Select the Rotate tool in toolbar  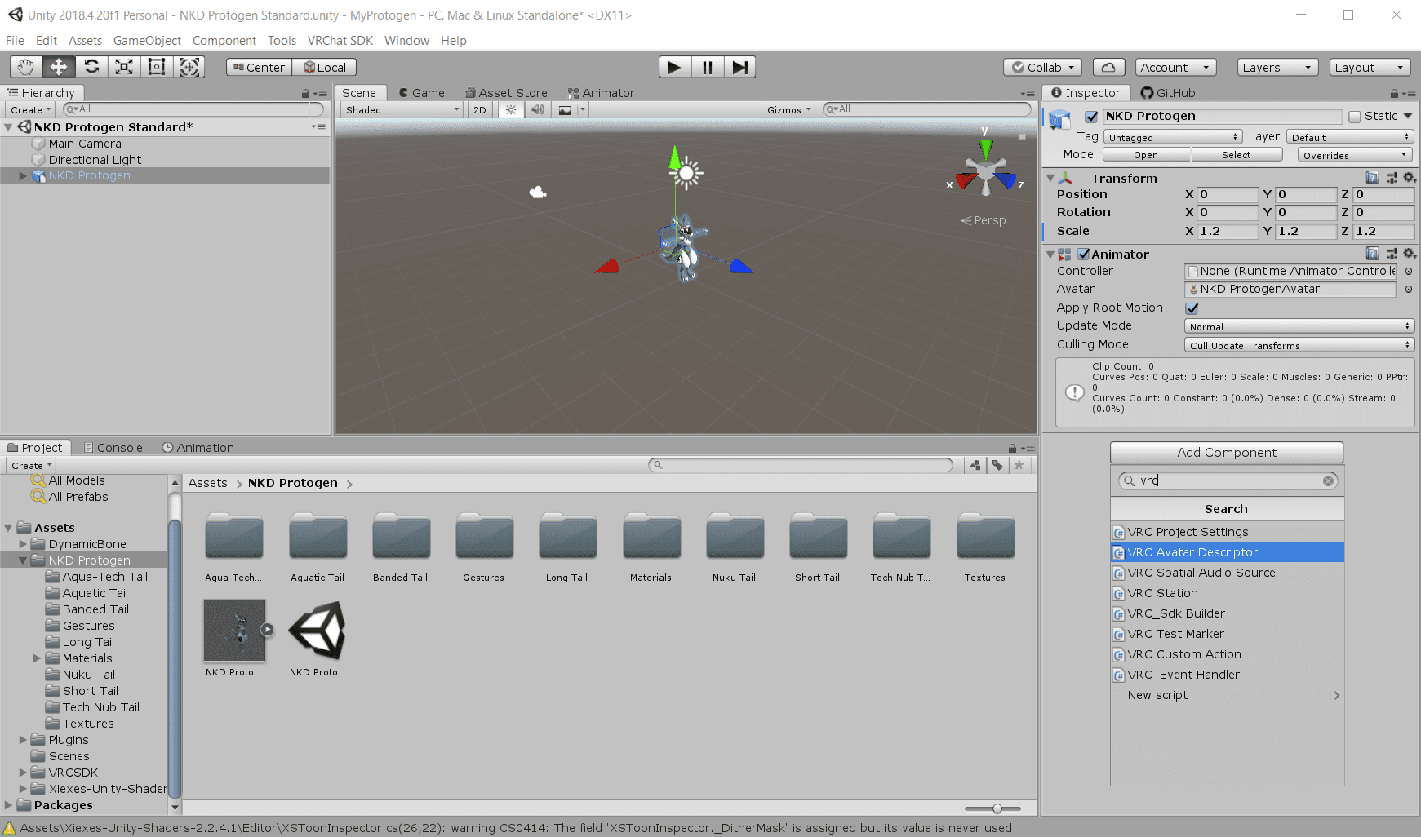click(91, 67)
